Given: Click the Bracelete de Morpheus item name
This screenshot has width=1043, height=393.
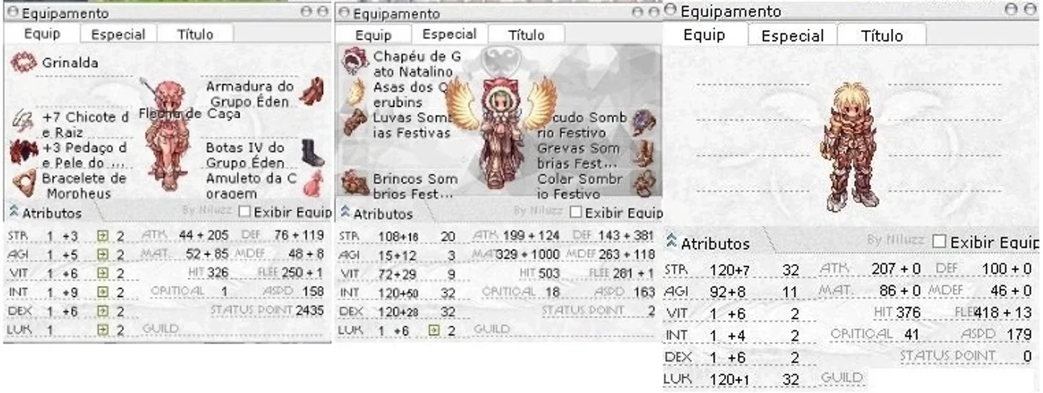Looking at the screenshot, I should 84,185.
